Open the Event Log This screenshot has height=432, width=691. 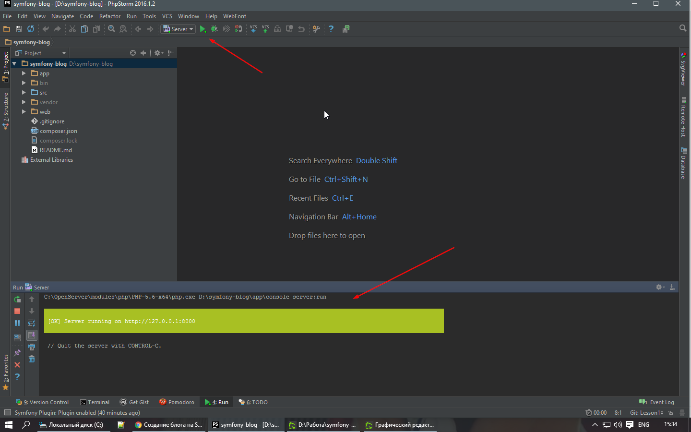click(657, 402)
